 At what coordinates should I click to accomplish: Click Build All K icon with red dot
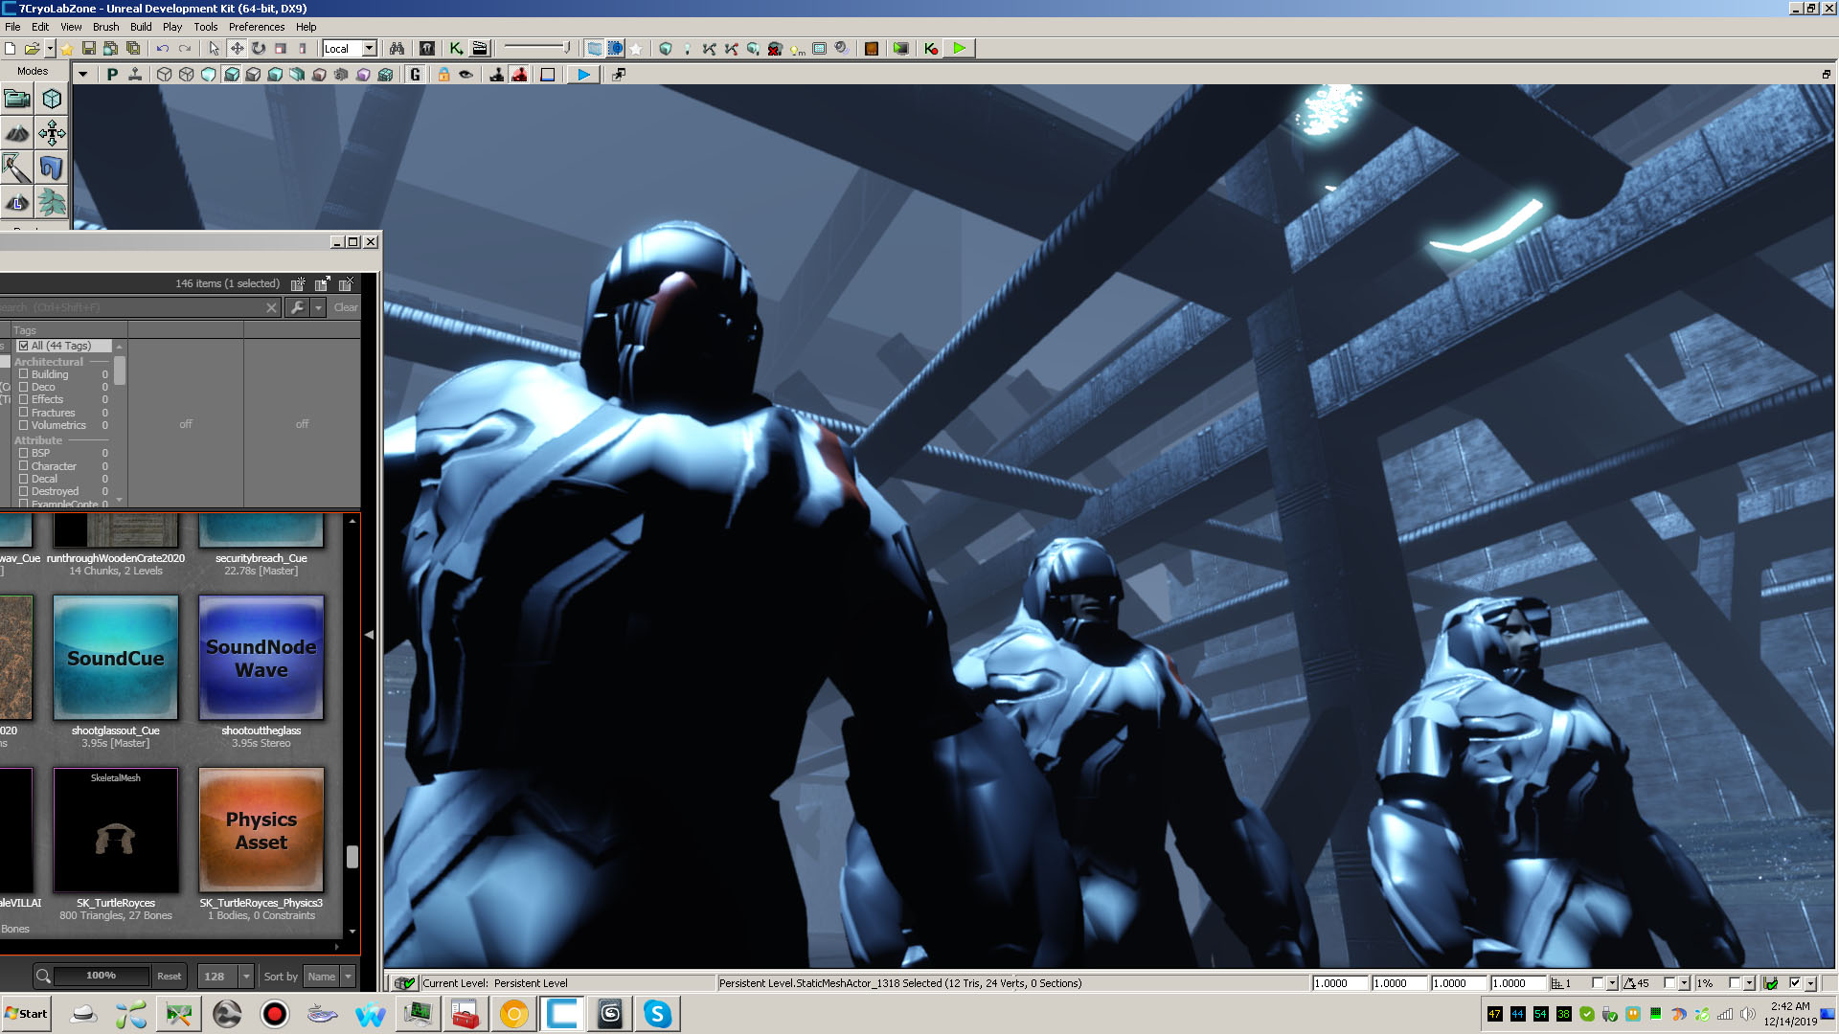[x=931, y=48]
